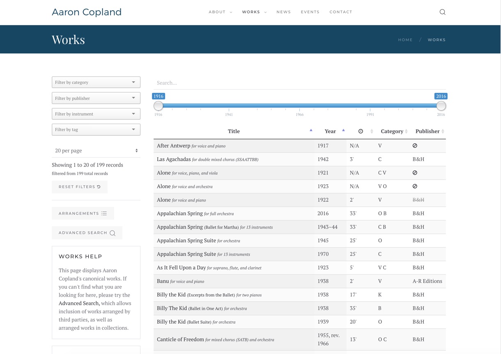The width and height of the screenshot is (501, 354).
Task: Click the Aaron Copland site logo
Action: [x=87, y=12]
